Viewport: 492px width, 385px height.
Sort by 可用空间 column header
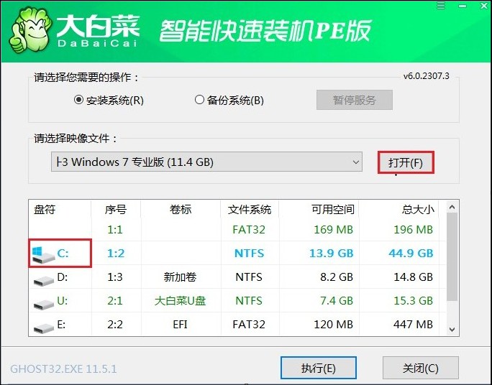pos(334,210)
